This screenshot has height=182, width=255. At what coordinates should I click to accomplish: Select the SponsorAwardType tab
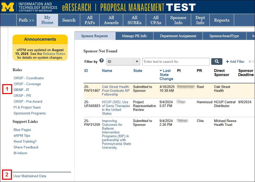tap(224, 36)
